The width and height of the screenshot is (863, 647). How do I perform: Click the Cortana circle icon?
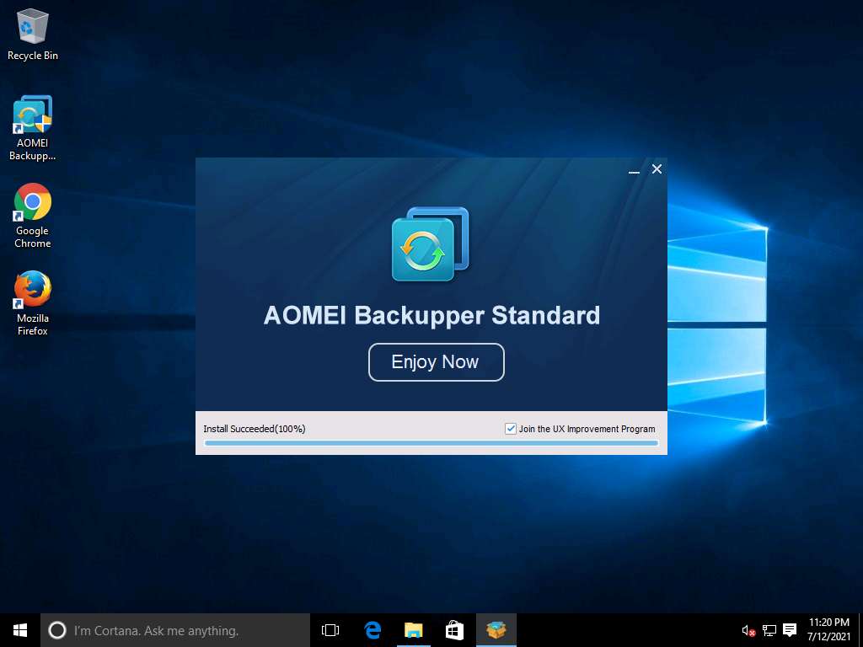[x=57, y=630]
